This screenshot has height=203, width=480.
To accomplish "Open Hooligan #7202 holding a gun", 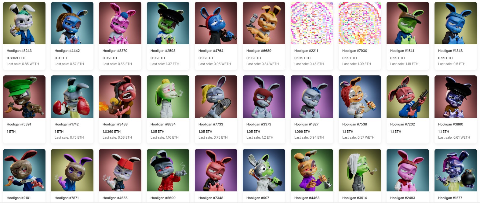I will [408, 97].
